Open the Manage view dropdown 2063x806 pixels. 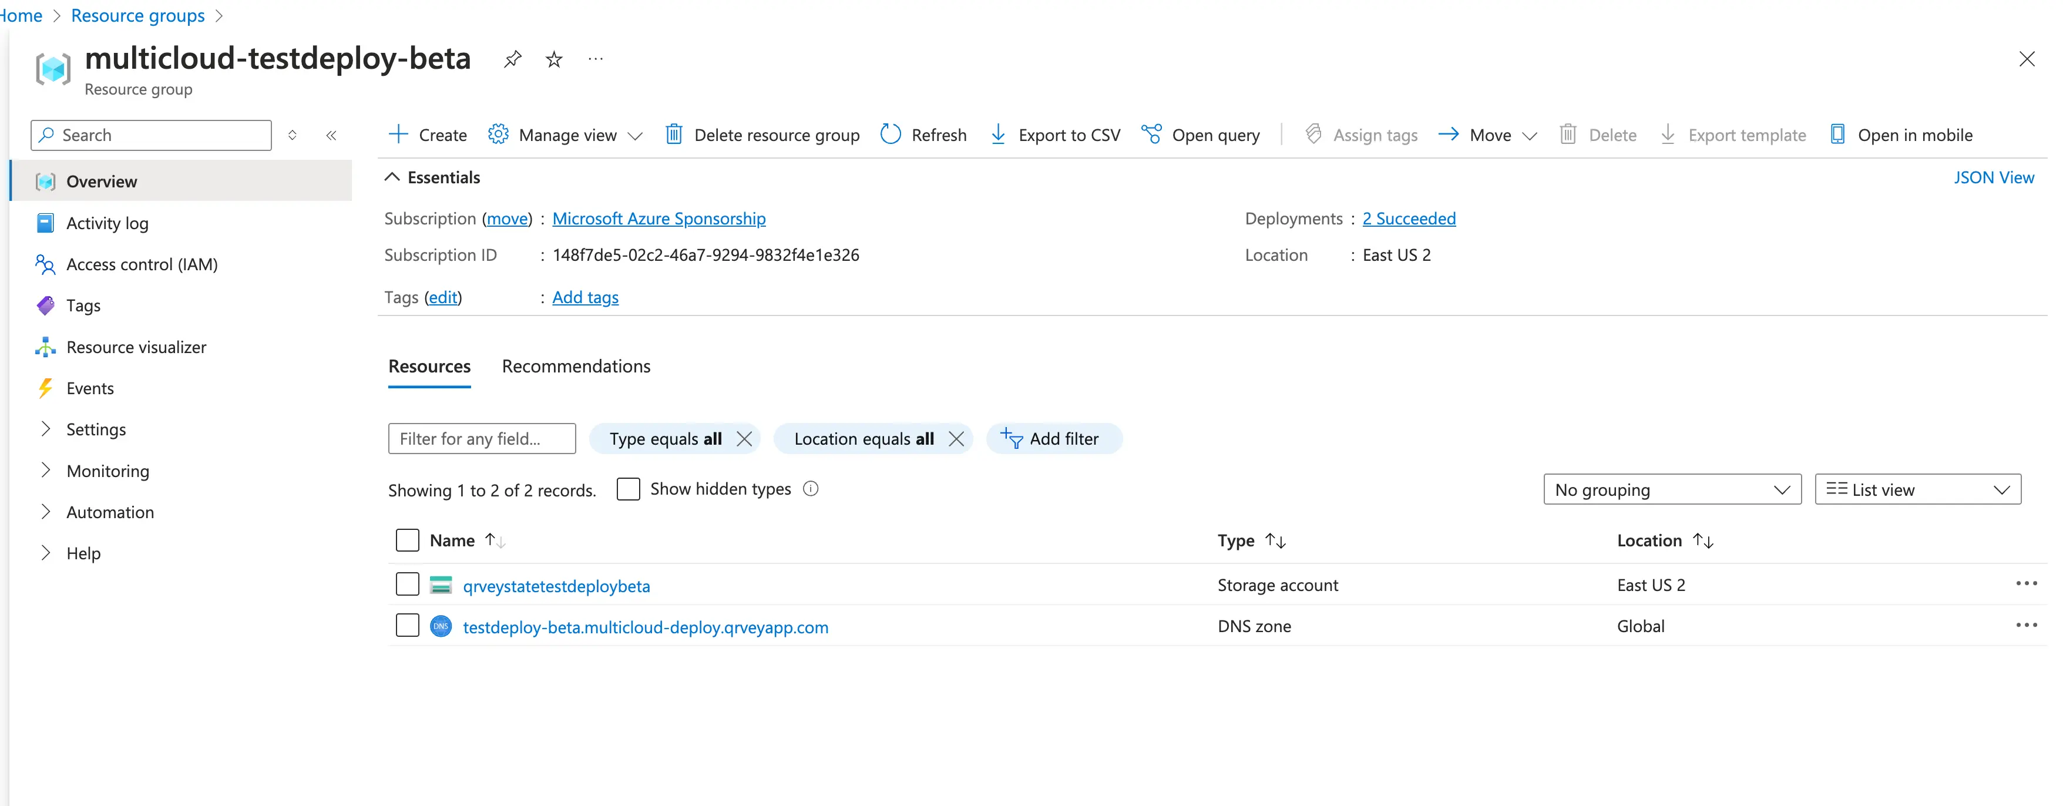pyautogui.click(x=566, y=135)
